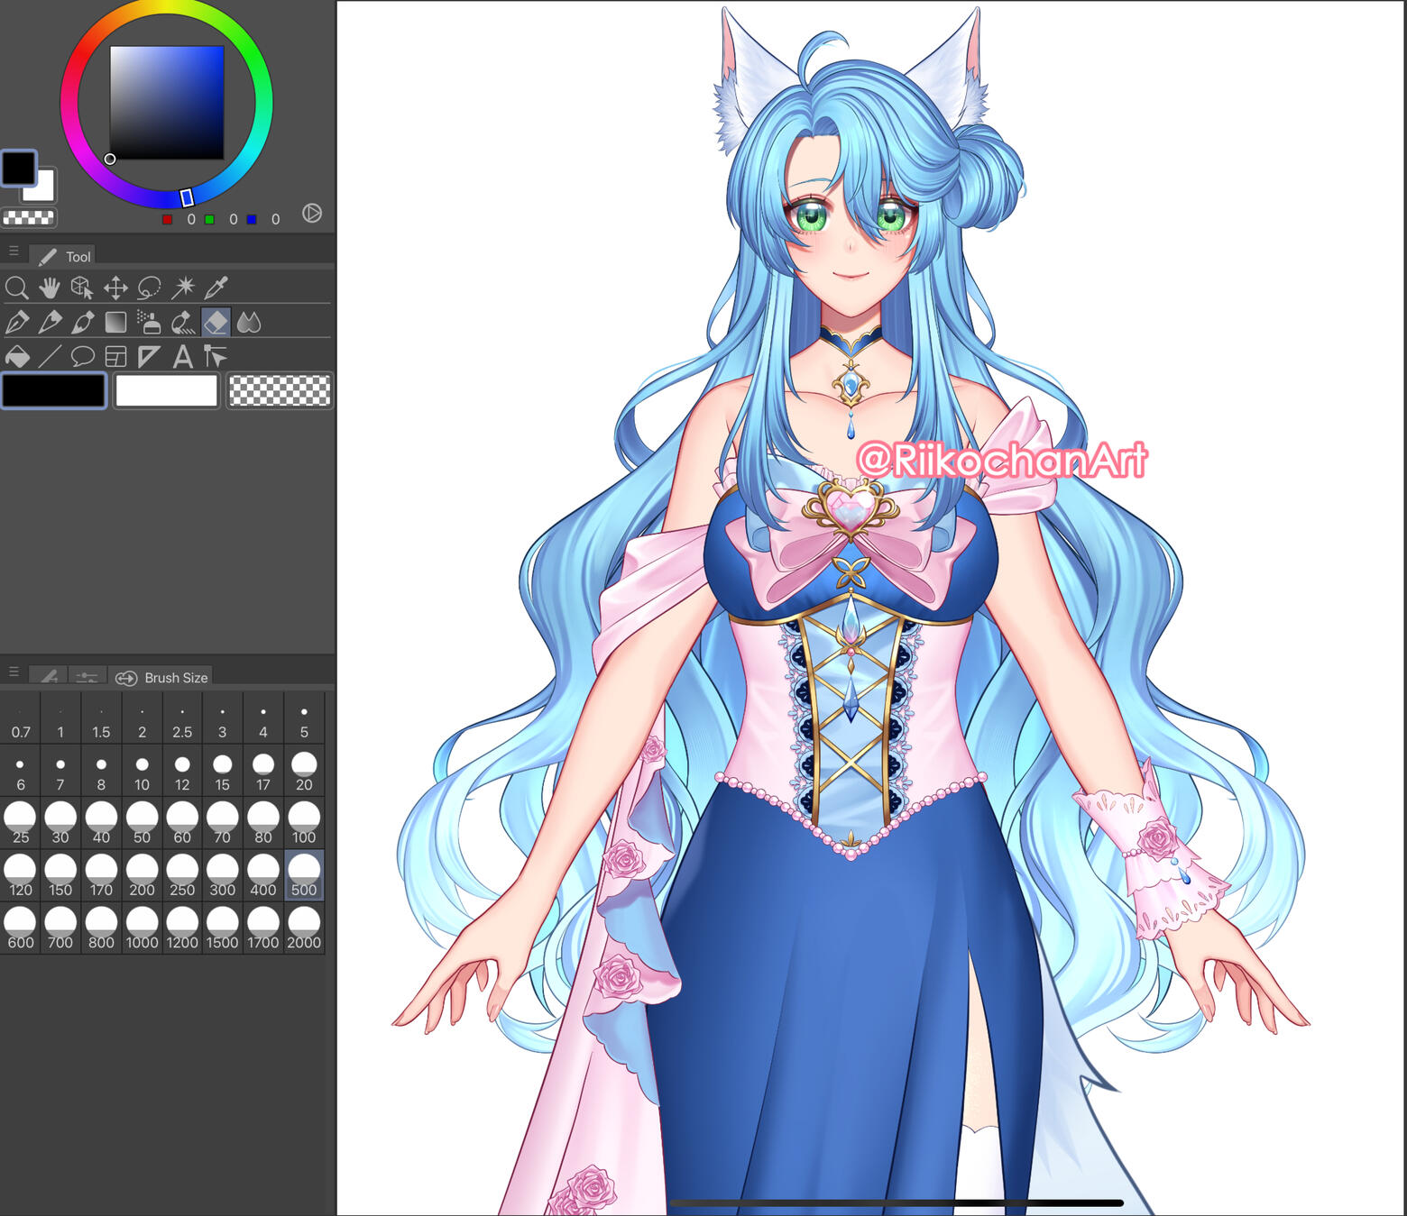Pick the Hand move-canvas tool
Viewport: 1407px width, 1216px height.
point(49,288)
